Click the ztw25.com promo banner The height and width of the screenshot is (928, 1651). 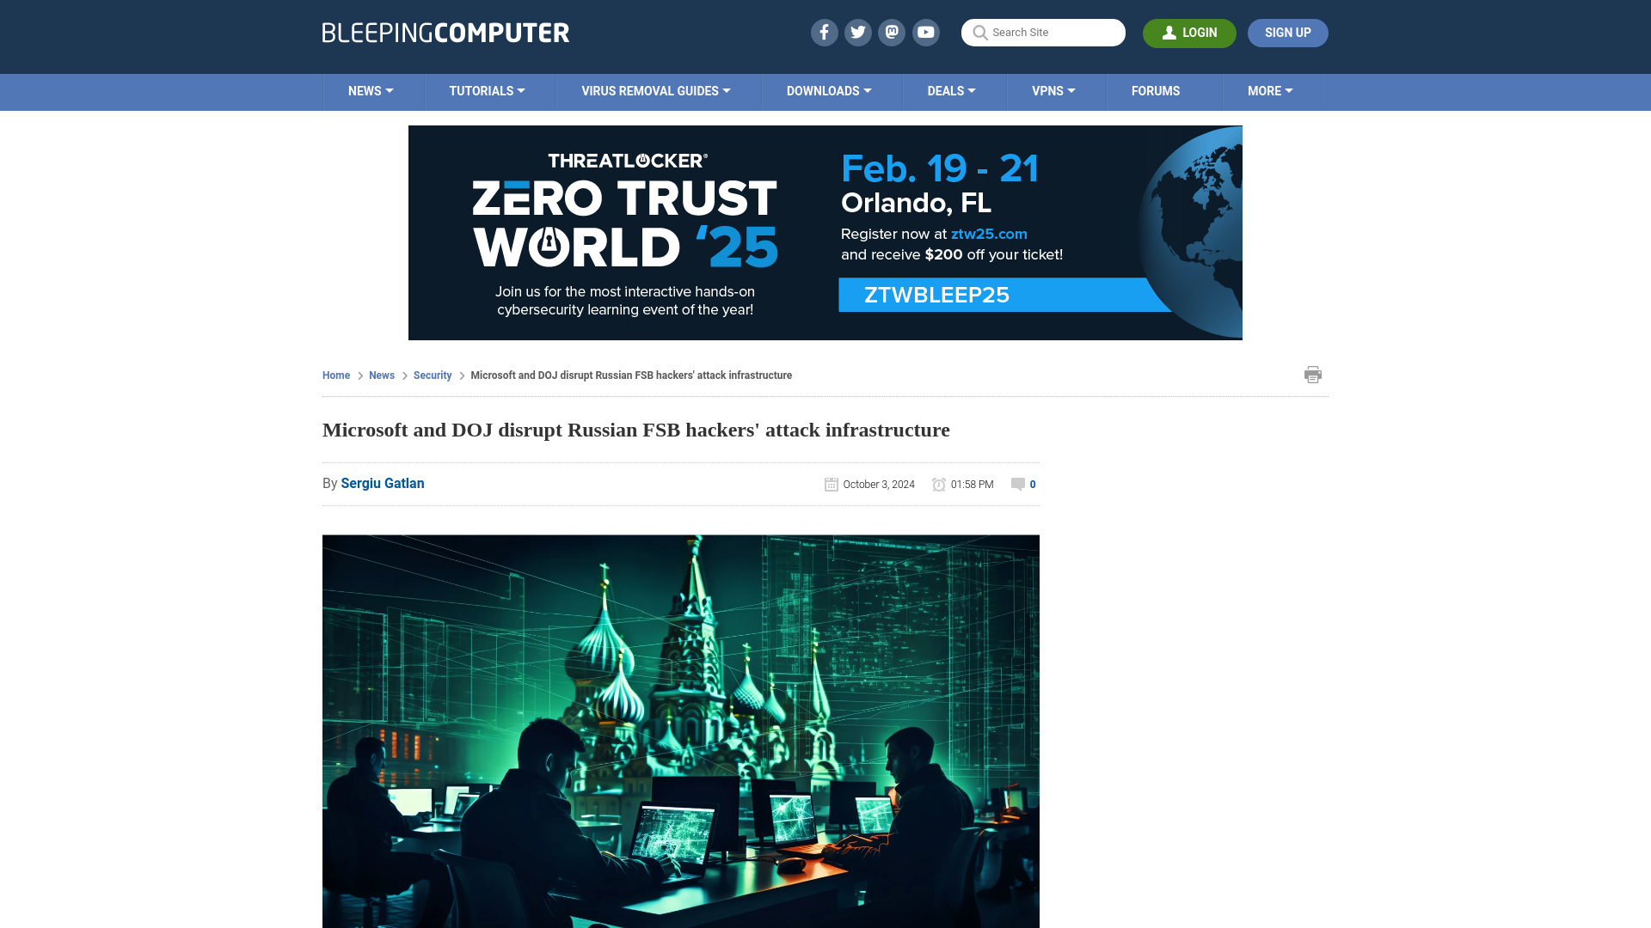825,232
